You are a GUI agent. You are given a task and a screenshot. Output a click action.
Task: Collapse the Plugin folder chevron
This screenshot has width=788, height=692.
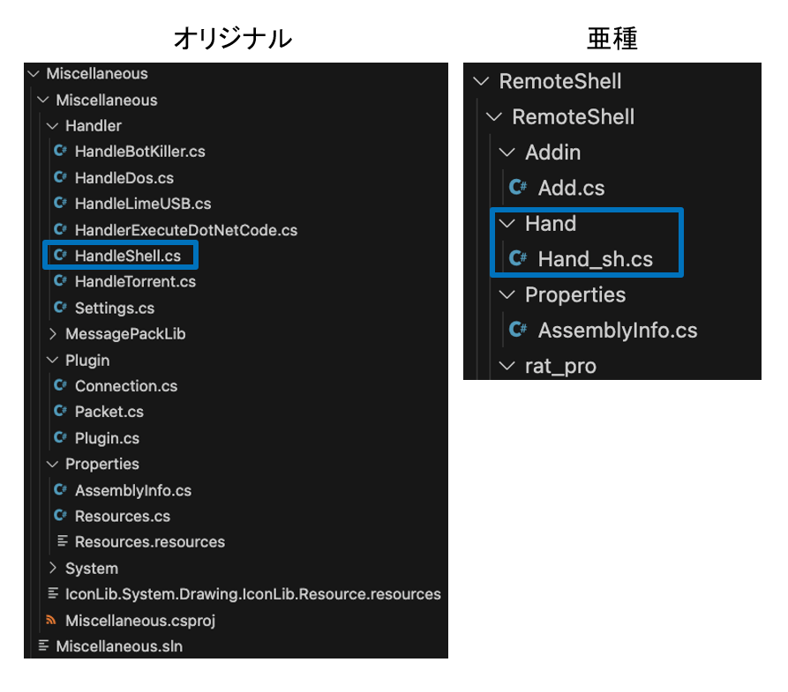pyautogui.click(x=52, y=360)
